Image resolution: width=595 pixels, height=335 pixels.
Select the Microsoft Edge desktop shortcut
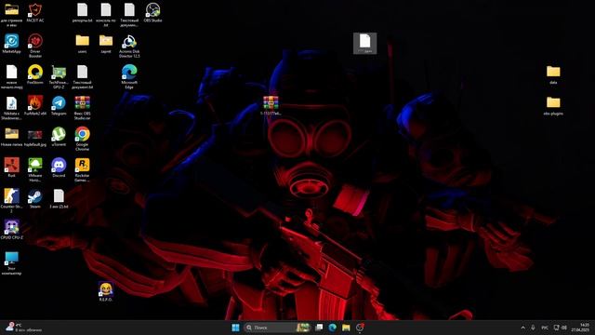[x=129, y=76]
